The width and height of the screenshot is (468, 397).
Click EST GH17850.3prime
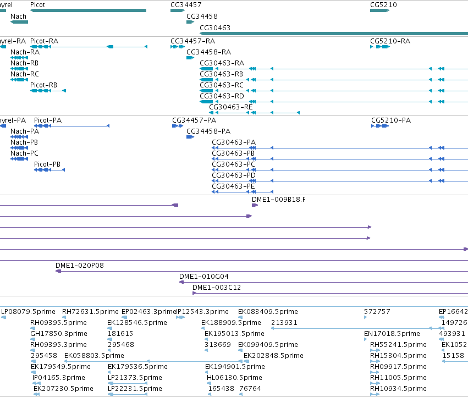33,339
